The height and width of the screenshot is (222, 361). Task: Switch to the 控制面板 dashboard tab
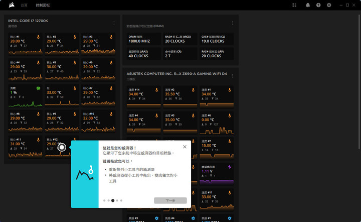click(43, 5)
